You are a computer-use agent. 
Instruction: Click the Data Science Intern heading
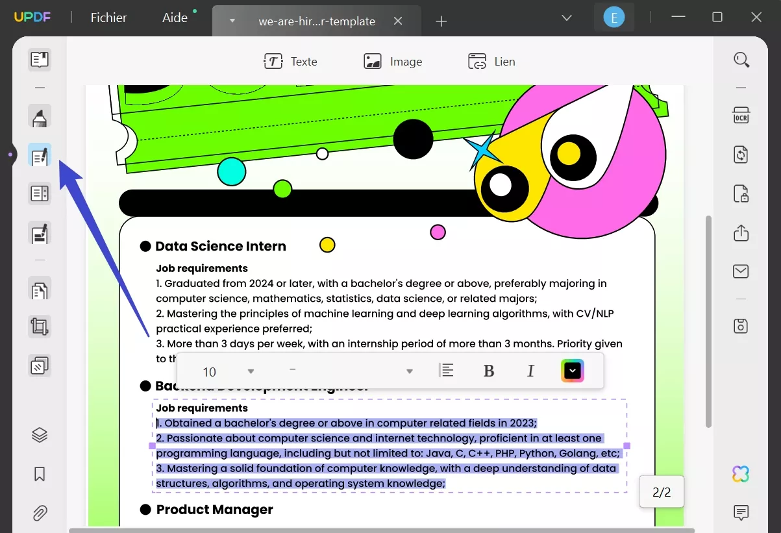pos(221,246)
